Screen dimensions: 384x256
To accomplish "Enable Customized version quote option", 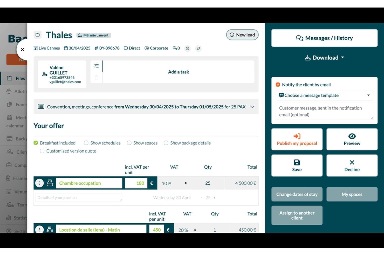I will [42, 151].
